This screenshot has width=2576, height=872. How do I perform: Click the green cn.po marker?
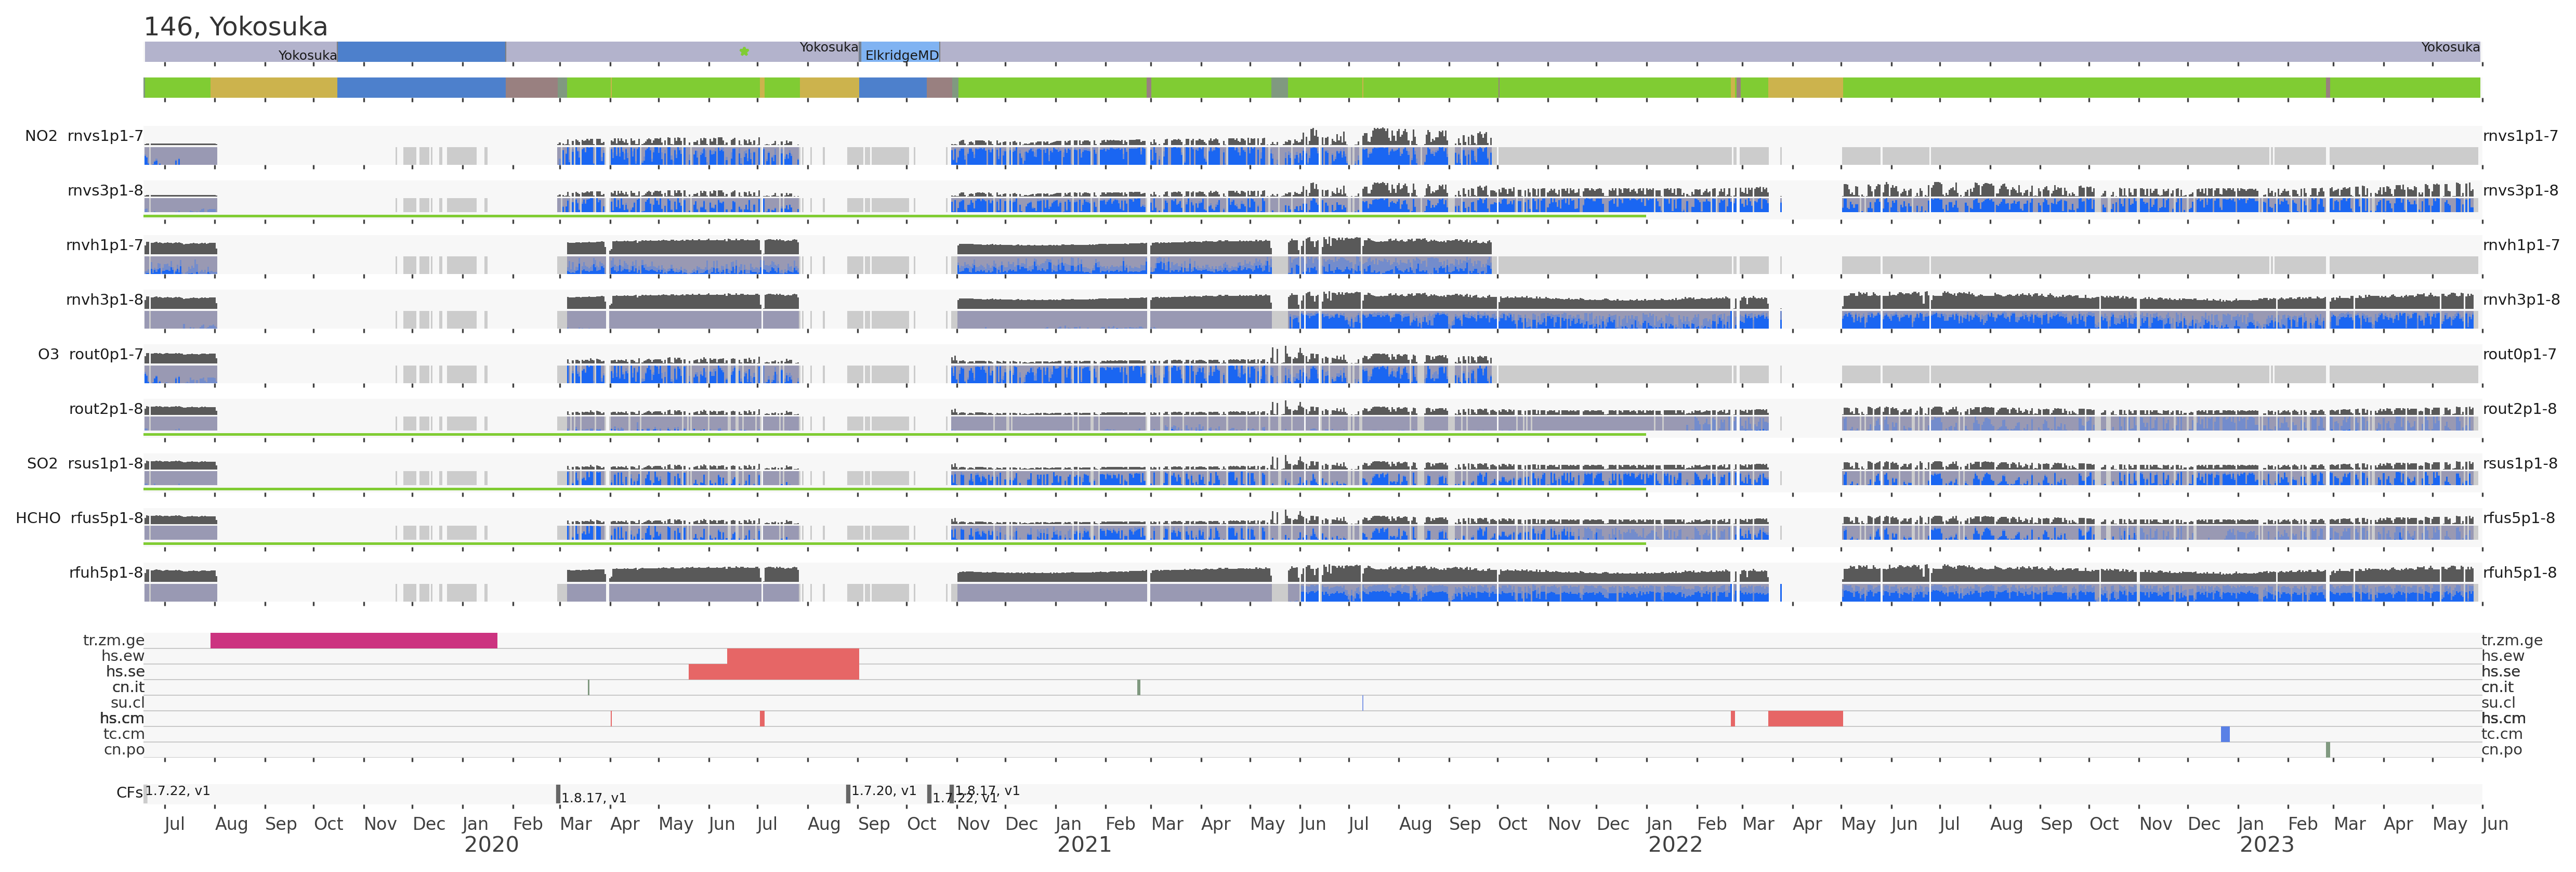(x=2328, y=749)
